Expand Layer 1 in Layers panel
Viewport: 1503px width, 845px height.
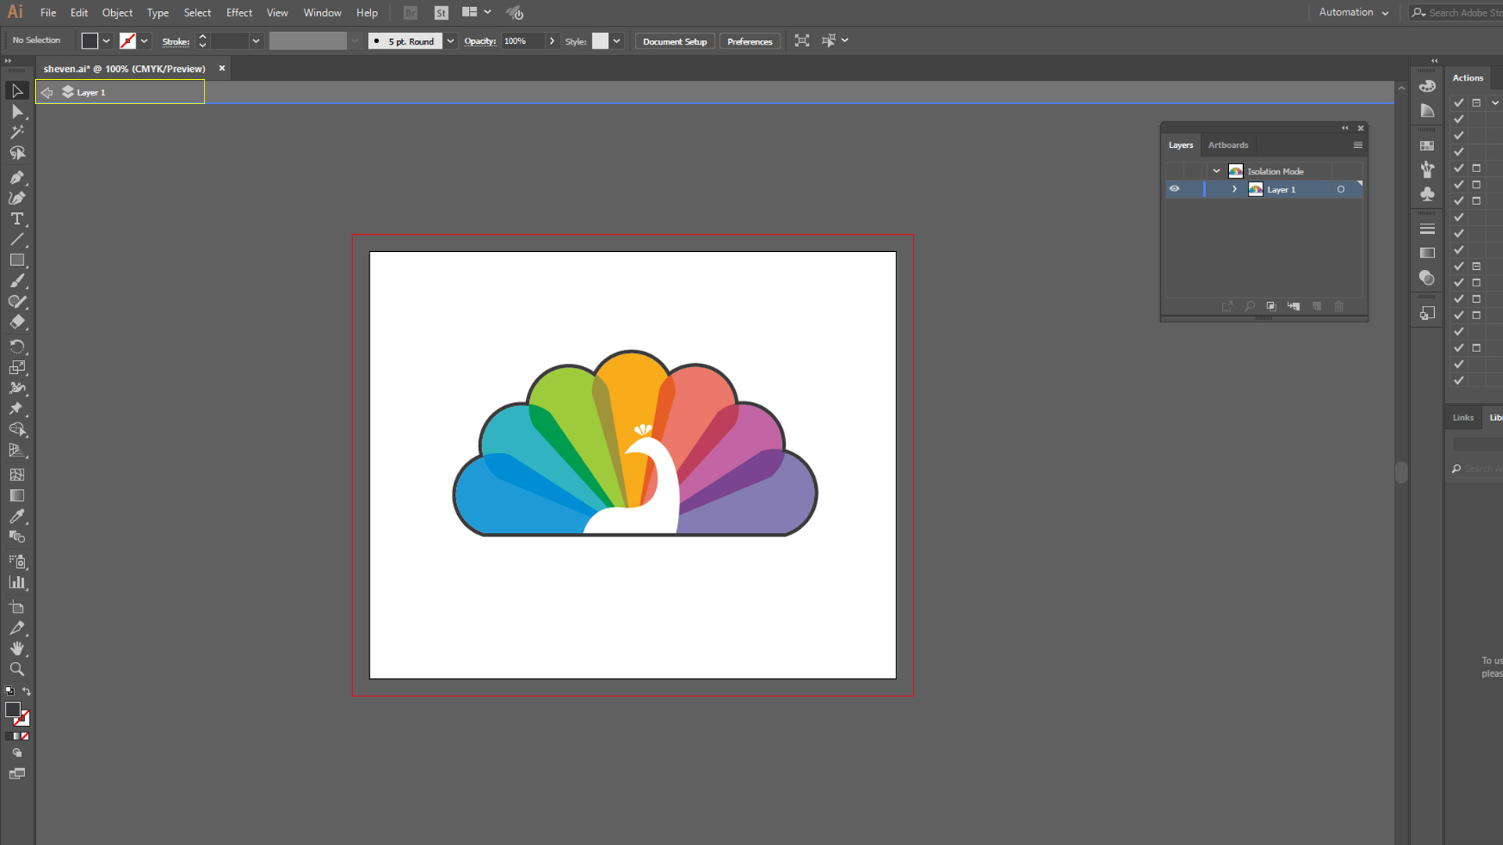tap(1234, 189)
